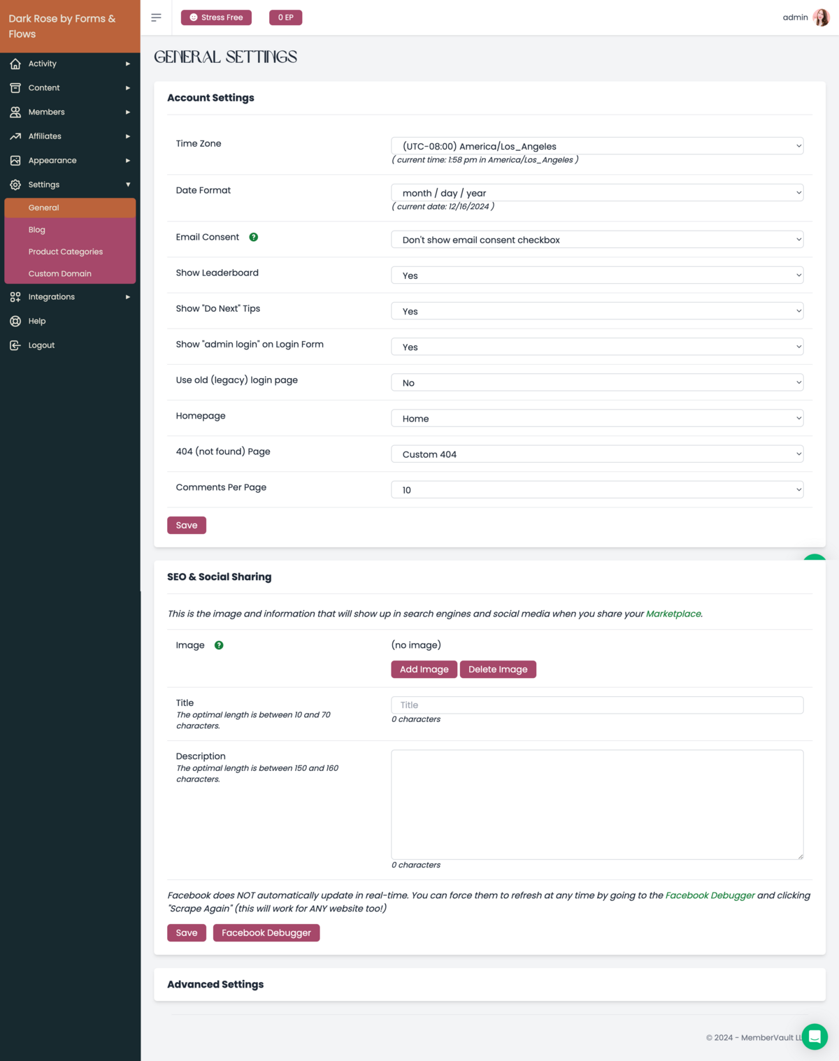Click the Members people icon in sidebar
839x1061 pixels.
point(15,113)
